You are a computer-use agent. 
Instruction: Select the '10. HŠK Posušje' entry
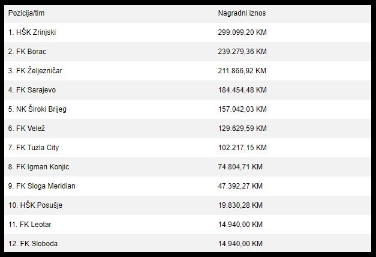click(x=35, y=205)
